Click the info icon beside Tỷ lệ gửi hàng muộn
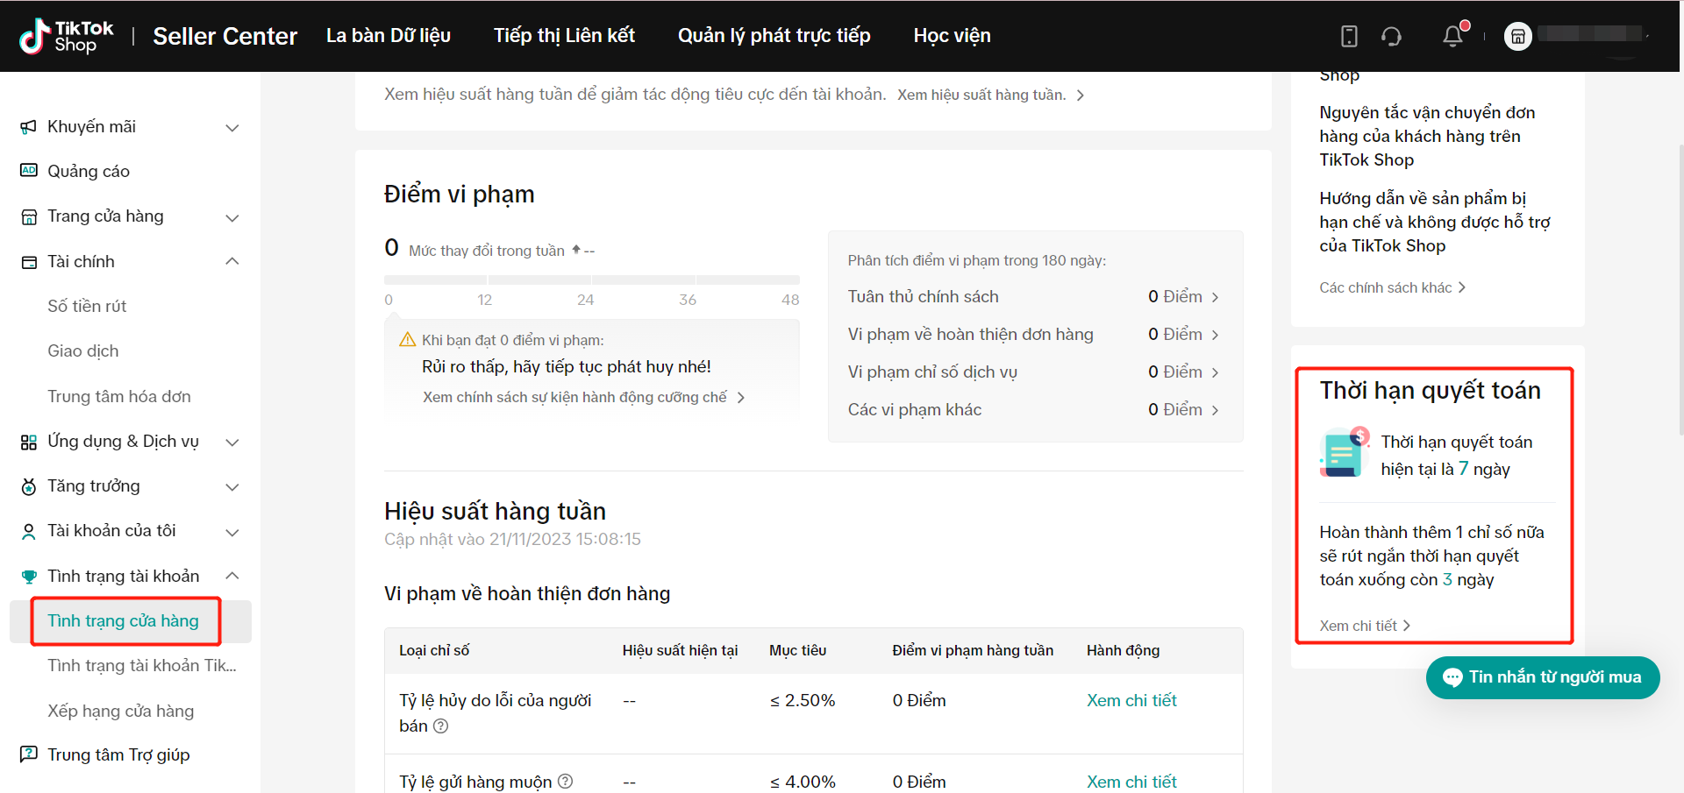Viewport: 1684px width, 793px height. pos(566,781)
